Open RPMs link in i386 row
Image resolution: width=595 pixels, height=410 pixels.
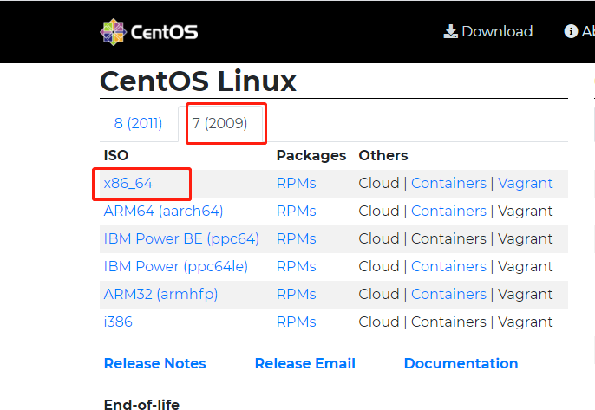pos(296,322)
